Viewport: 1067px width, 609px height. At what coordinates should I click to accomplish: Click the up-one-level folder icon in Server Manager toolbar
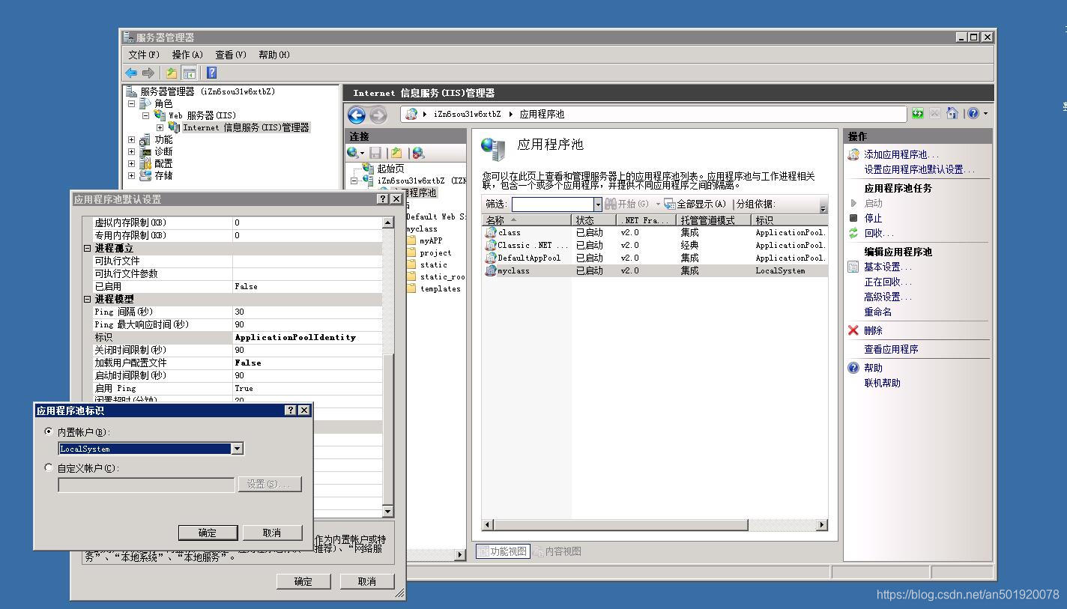point(172,73)
